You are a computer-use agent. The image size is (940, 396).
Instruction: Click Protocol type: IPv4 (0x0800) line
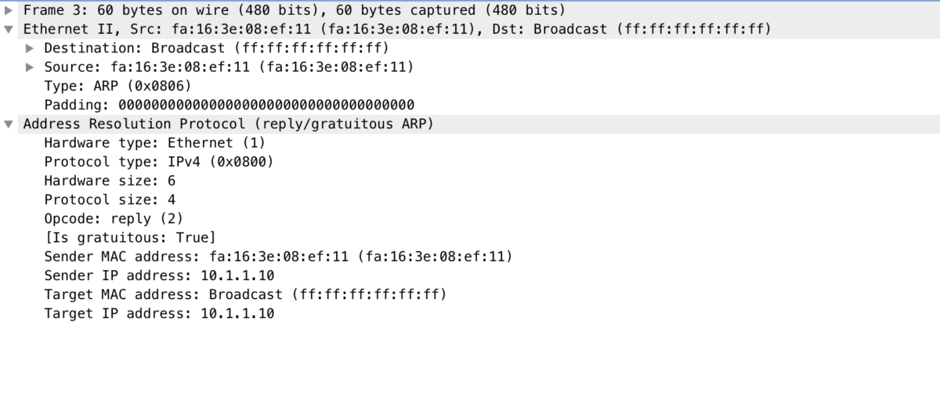(x=159, y=162)
